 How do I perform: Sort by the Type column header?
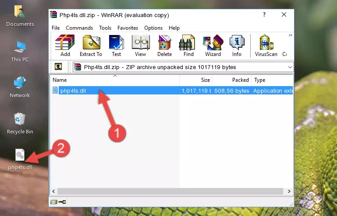pyautogui.click(x=272, y=80)
